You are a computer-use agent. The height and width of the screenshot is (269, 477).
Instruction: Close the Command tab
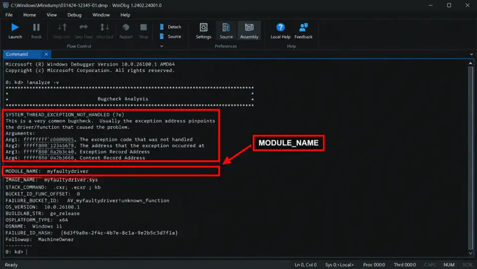pos(46,54)
